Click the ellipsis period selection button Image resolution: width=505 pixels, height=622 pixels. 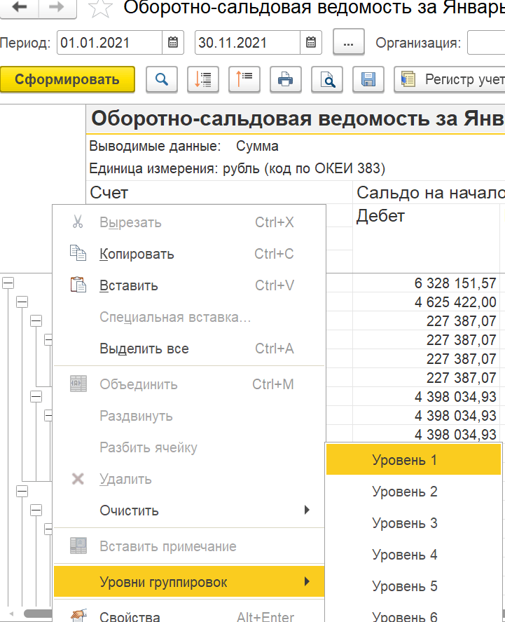point(348,43)
